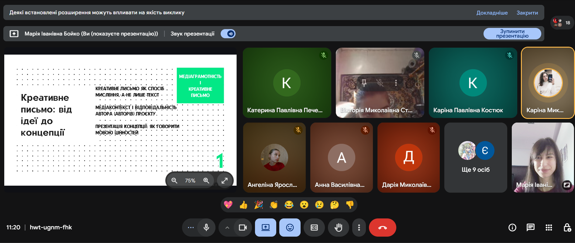Click the Докладніше link
The width and height of the screenshot is (575, 243).
tap(492, 13)
